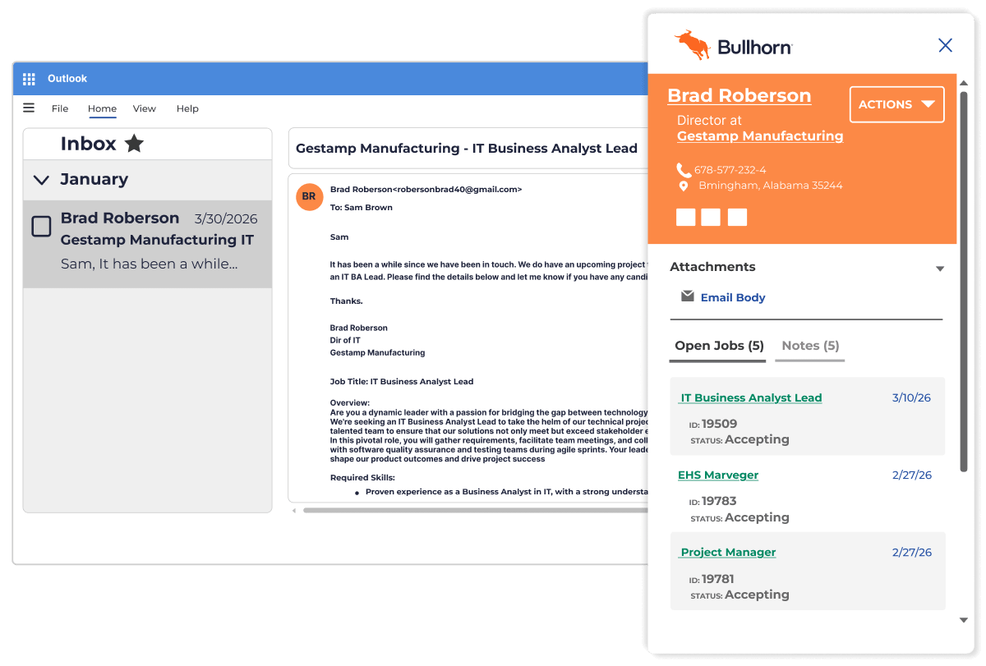Viewport: 986px width, 666px height.
Task: Open the Project Manager job link
Action: [727, 552]
